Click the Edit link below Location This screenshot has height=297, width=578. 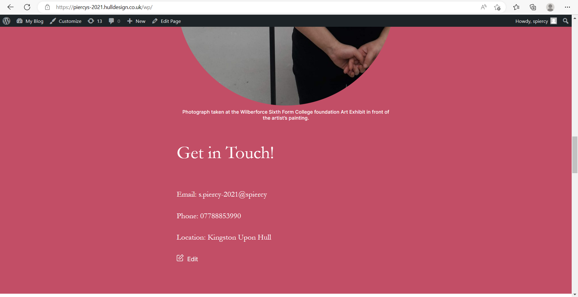tap(188, 259)
